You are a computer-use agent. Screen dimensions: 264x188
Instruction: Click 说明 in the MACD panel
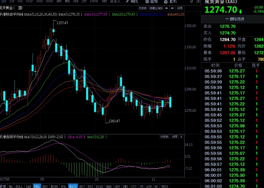(x=174, y=137)
